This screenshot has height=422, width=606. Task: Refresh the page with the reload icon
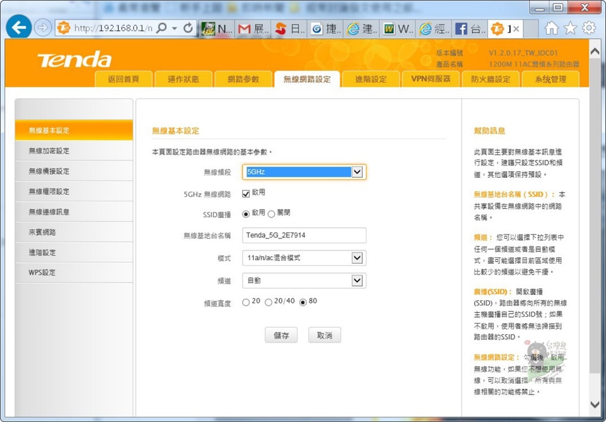pyautogui.click(x=188, y=28)
